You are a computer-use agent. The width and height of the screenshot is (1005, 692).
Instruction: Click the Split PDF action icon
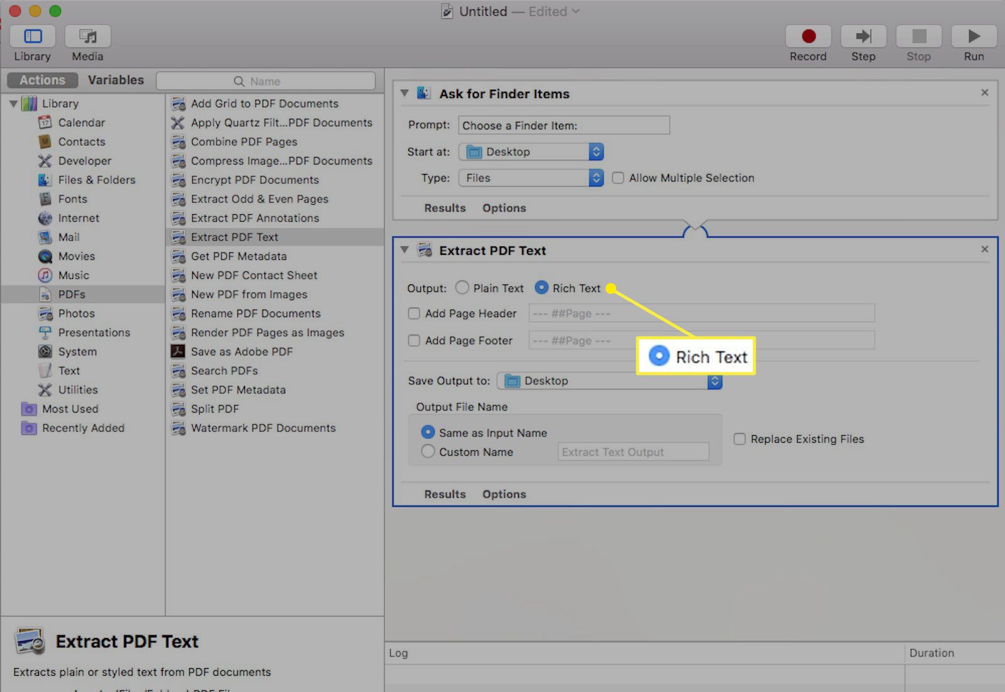pyautogui.click(x=178, y=409)
